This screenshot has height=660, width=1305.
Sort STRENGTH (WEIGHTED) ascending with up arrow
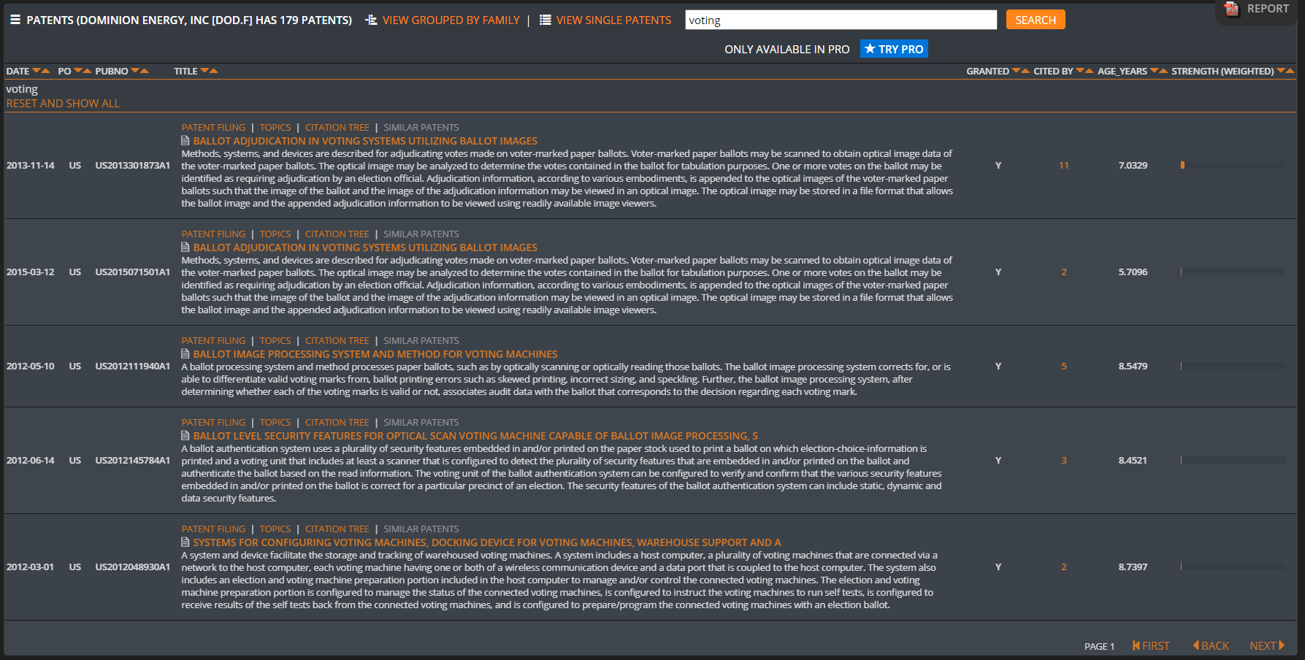point(1290,71)
